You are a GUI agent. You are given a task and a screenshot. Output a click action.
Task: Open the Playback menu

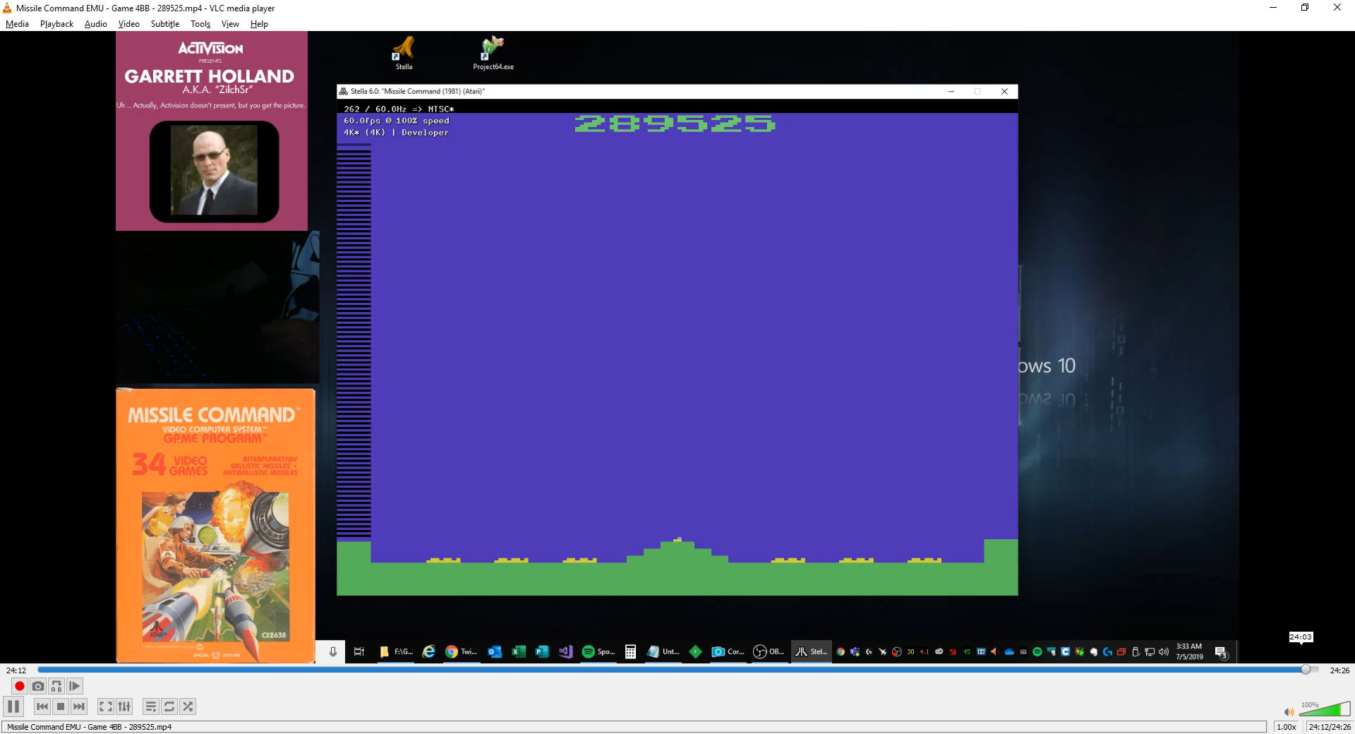[x=56, y=24]
